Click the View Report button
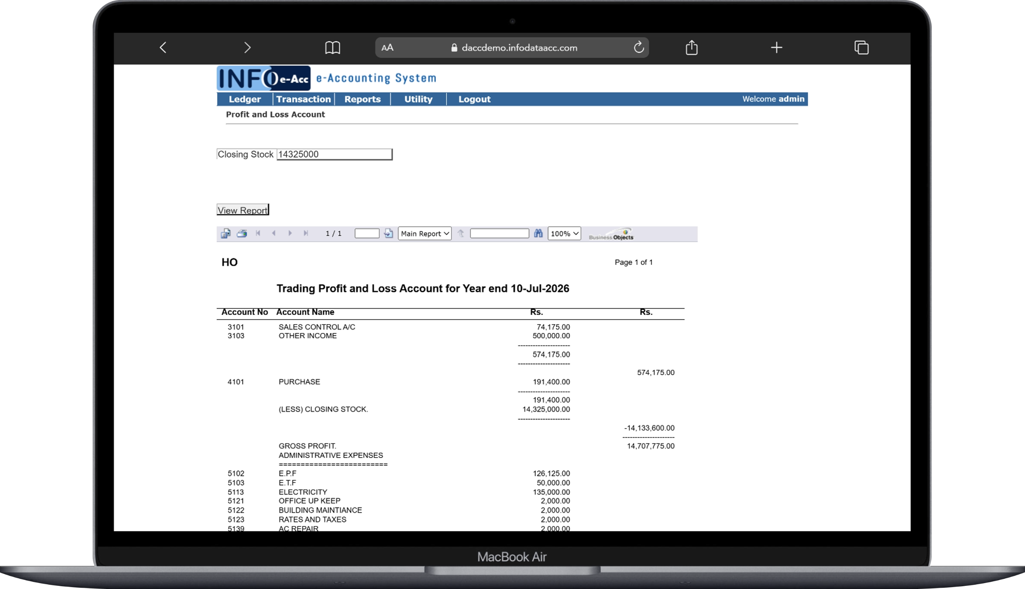The width and height of the screenshot is (1025, 589). pos(242,210)
